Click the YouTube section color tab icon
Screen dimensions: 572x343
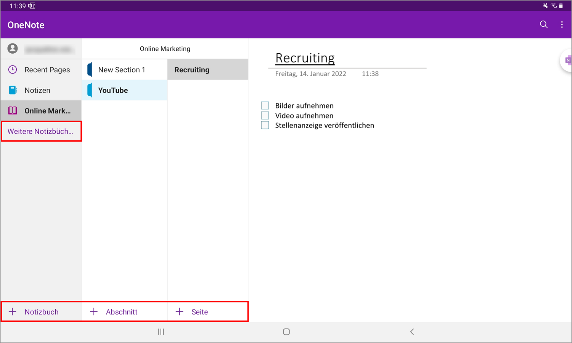click(90, 90)
